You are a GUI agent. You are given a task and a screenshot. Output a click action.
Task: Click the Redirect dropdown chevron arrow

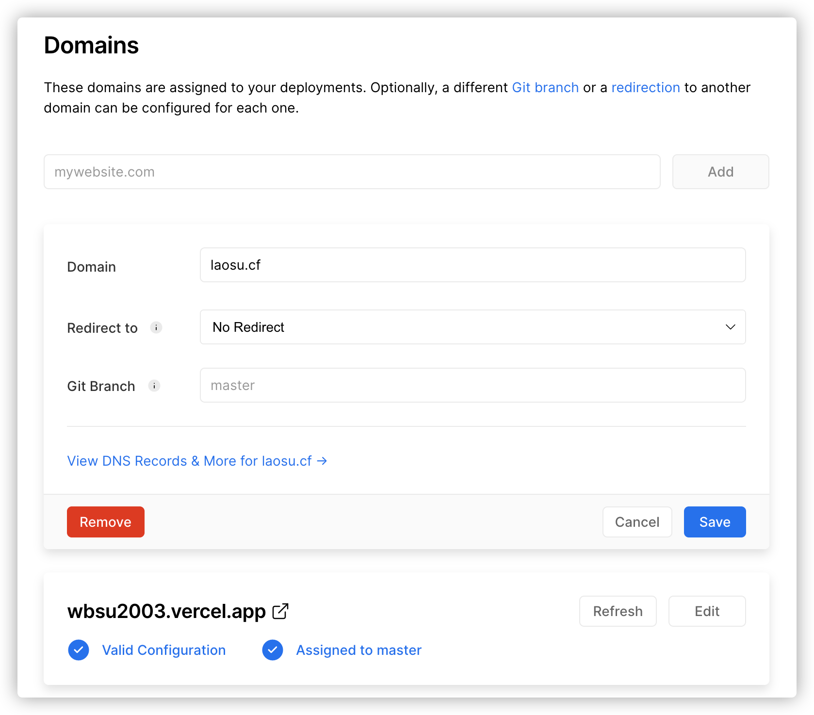730,327
